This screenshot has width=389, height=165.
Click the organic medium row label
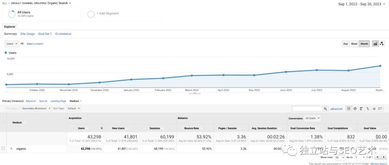[x=21, y=149]
